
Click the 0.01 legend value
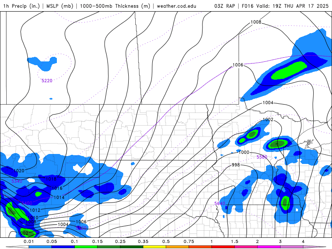coord(29,242)
